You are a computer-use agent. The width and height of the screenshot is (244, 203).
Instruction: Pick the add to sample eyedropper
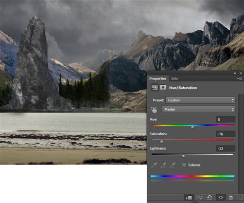tap(163, 165)
